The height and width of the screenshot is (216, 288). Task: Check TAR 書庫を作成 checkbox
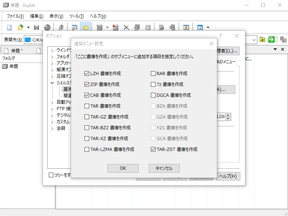click(87, 106)
